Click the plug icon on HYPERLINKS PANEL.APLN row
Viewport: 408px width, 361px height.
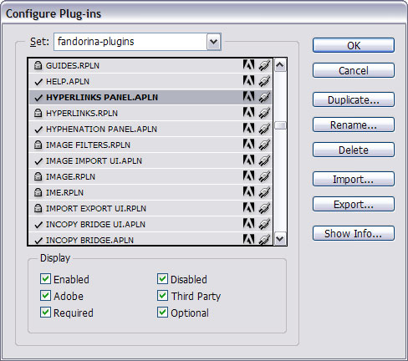(x=264, y=97)
